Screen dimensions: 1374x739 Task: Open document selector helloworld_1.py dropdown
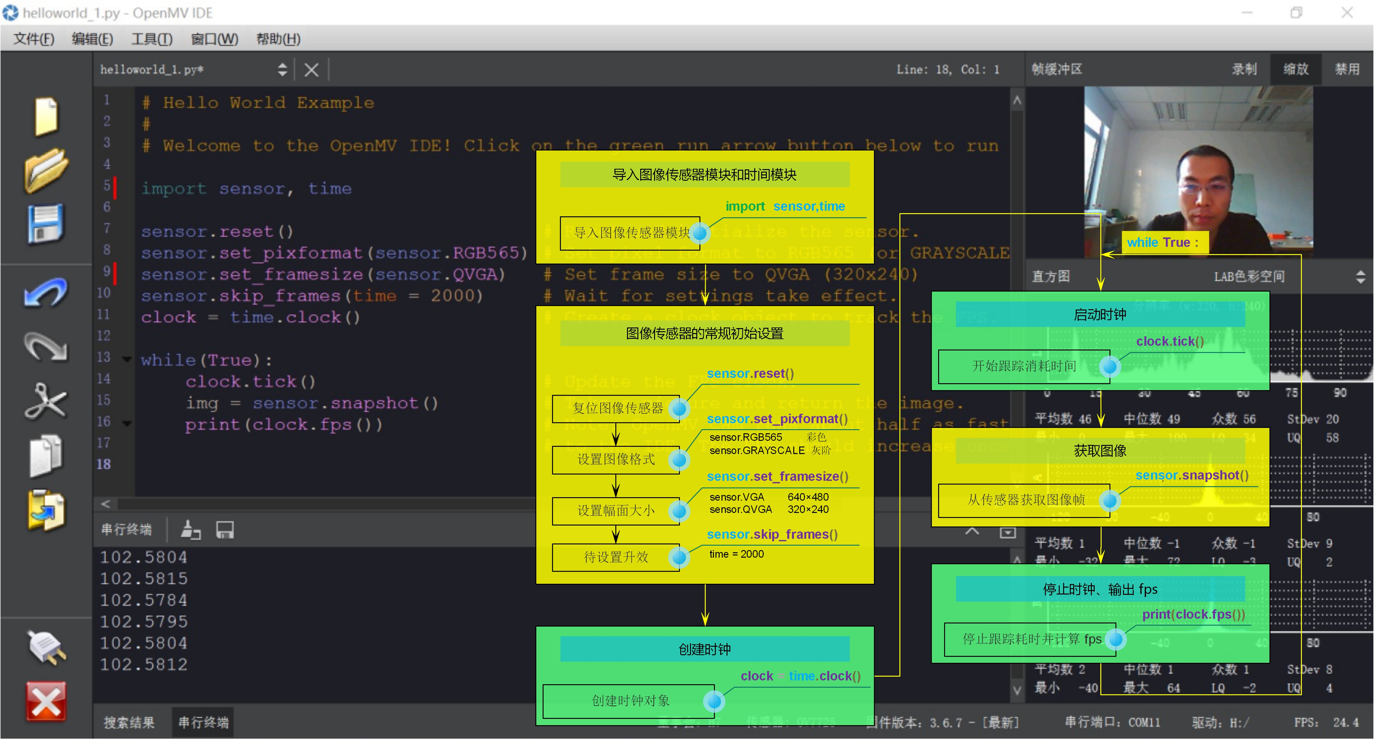pyautogui.click(x=194, y=70)
